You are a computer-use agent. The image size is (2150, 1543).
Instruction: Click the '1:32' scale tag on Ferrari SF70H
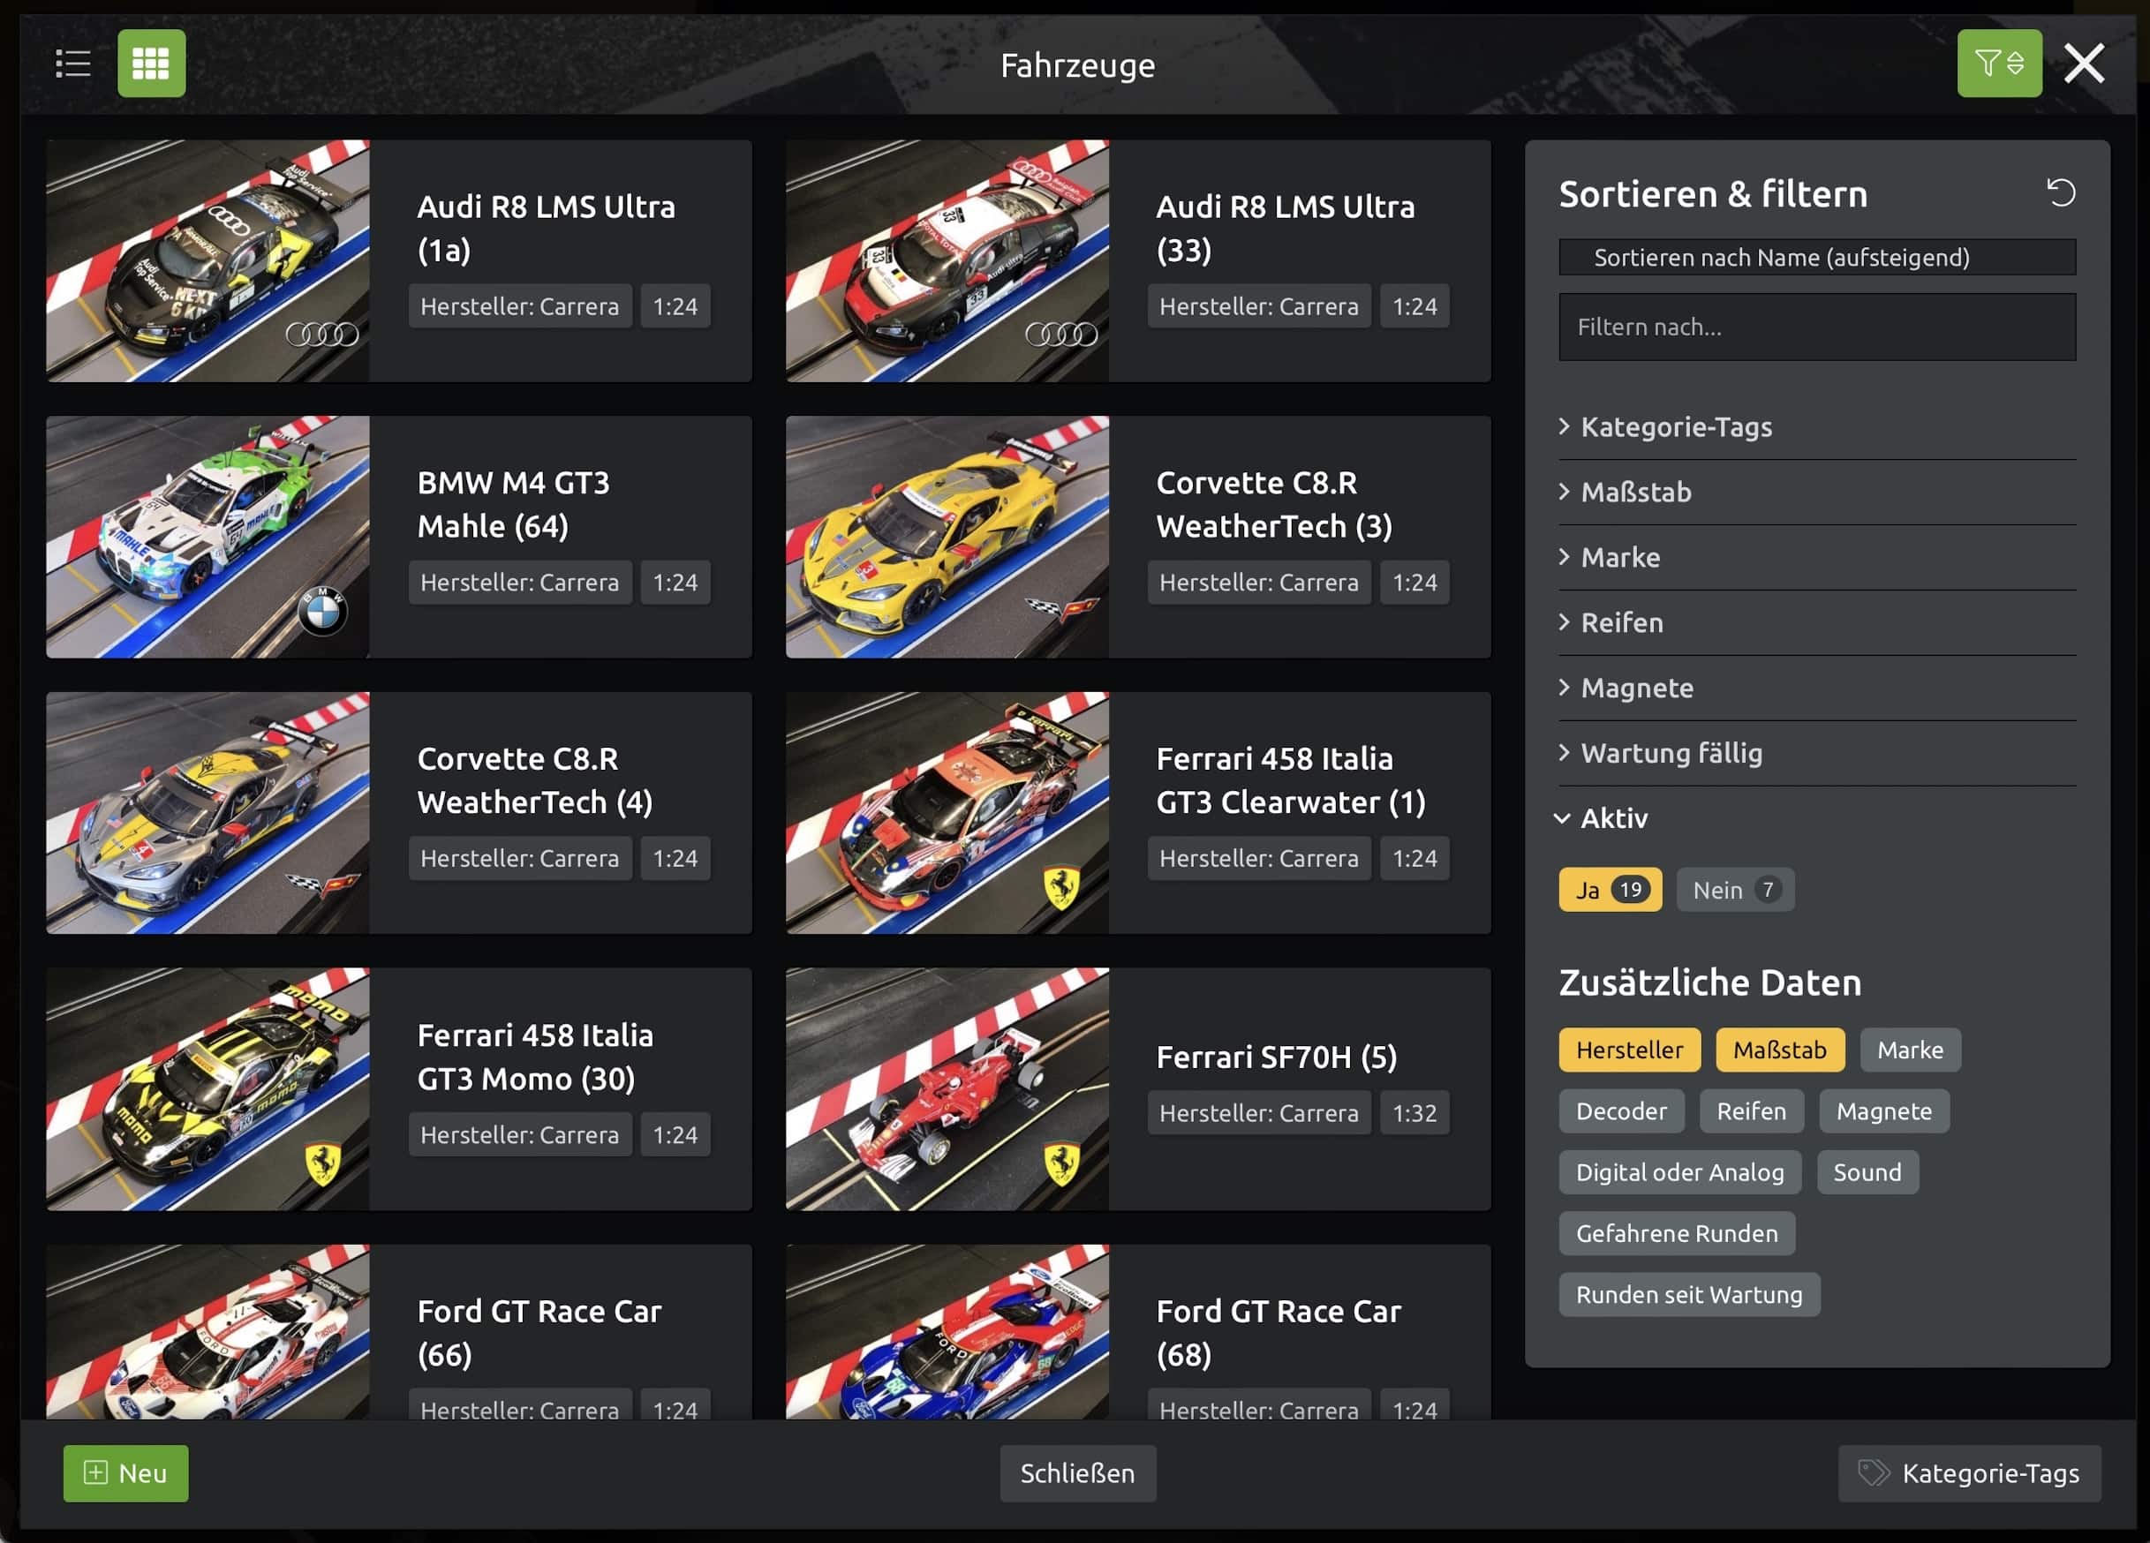1414,1113
